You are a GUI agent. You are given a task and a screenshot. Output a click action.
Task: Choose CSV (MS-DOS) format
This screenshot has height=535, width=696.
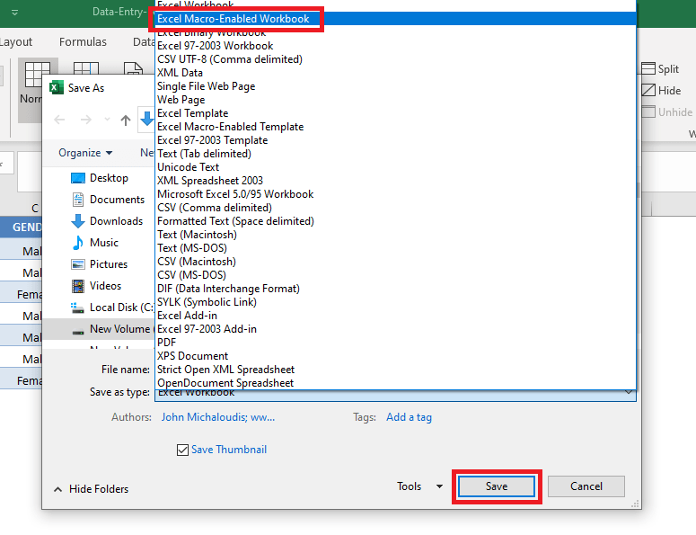(x=395, y=274)
